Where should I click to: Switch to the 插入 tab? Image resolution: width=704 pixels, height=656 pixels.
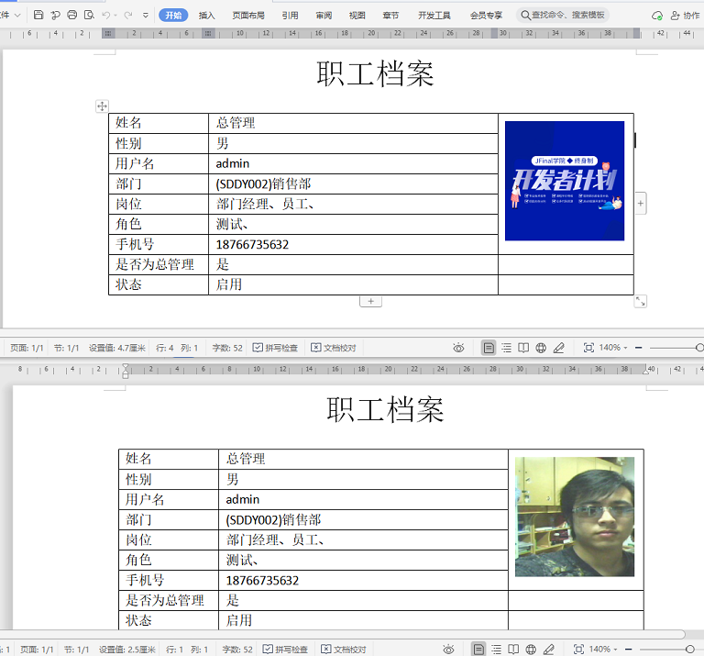(207, 16)
